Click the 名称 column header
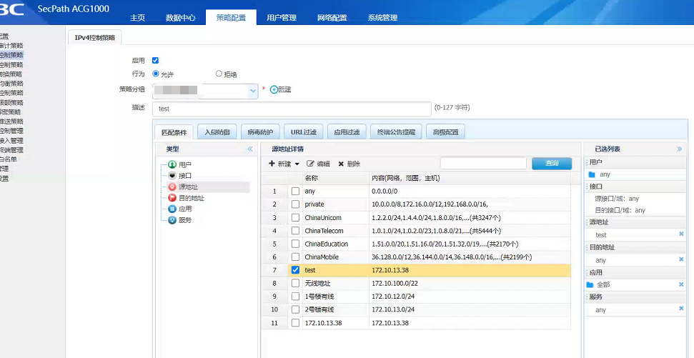694x358 pixels. [x=335, y=178]
